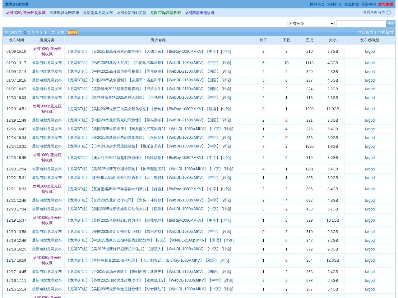The height and width of the screenshot is (298, 398).
Task: Sort by 大小 column header
Action: coord(332,40)
